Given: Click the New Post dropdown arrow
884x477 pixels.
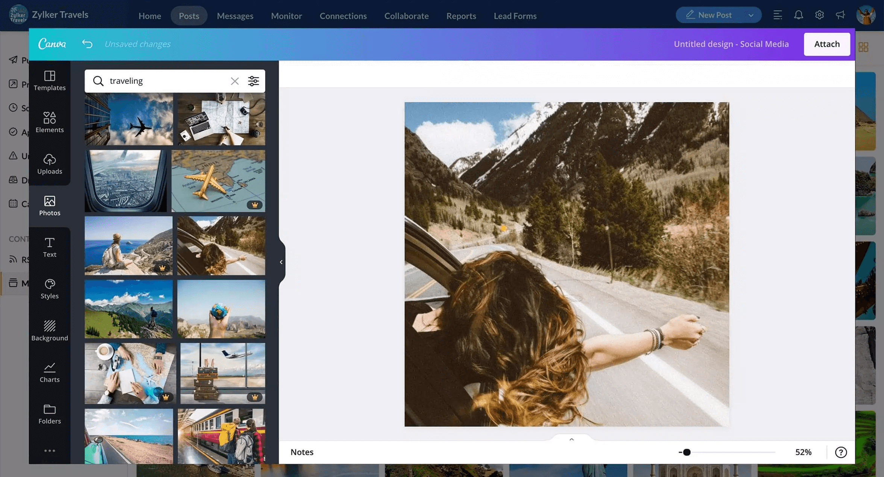Looking at the screenshot, I should tap(751, 15).
